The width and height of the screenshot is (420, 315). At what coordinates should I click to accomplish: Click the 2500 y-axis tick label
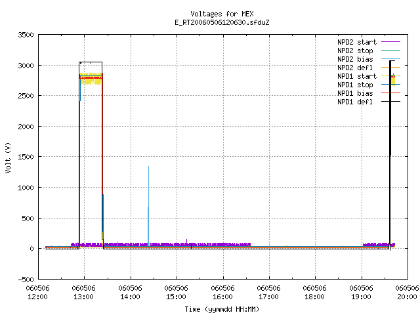(x=26, y=96)
